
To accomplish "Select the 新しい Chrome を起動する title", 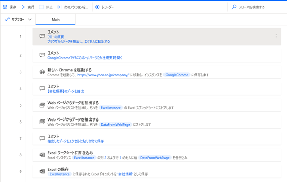I will (69, 70).
